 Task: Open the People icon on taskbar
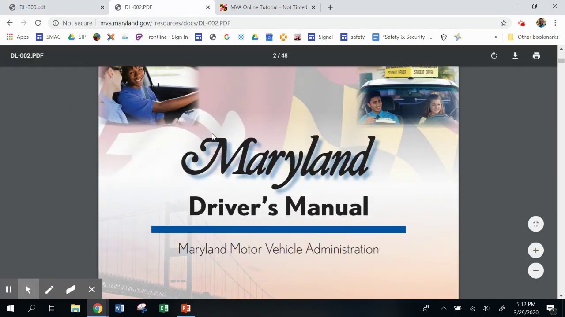tap(426, 308)
